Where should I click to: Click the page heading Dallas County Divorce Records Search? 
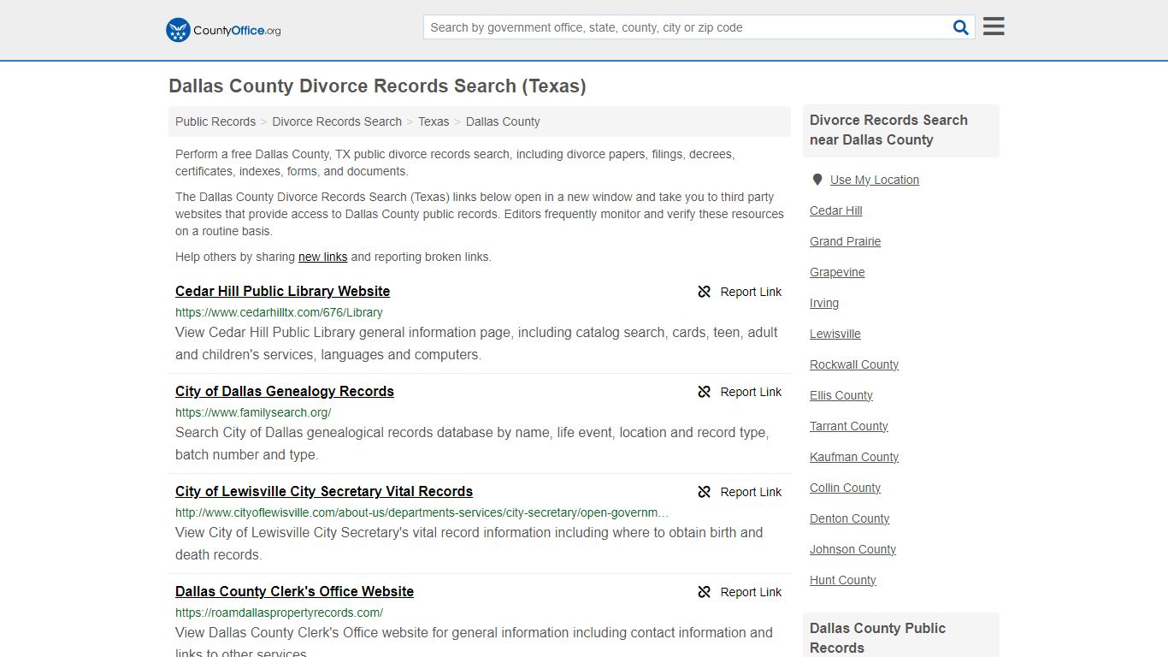tap(377, 86)
